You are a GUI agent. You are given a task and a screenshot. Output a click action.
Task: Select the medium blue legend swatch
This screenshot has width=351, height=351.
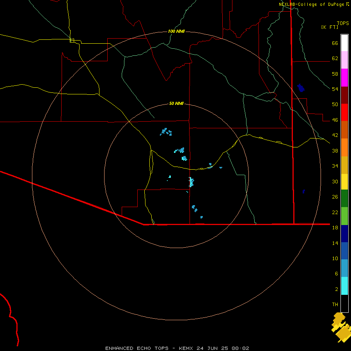(x=344, y=251)
